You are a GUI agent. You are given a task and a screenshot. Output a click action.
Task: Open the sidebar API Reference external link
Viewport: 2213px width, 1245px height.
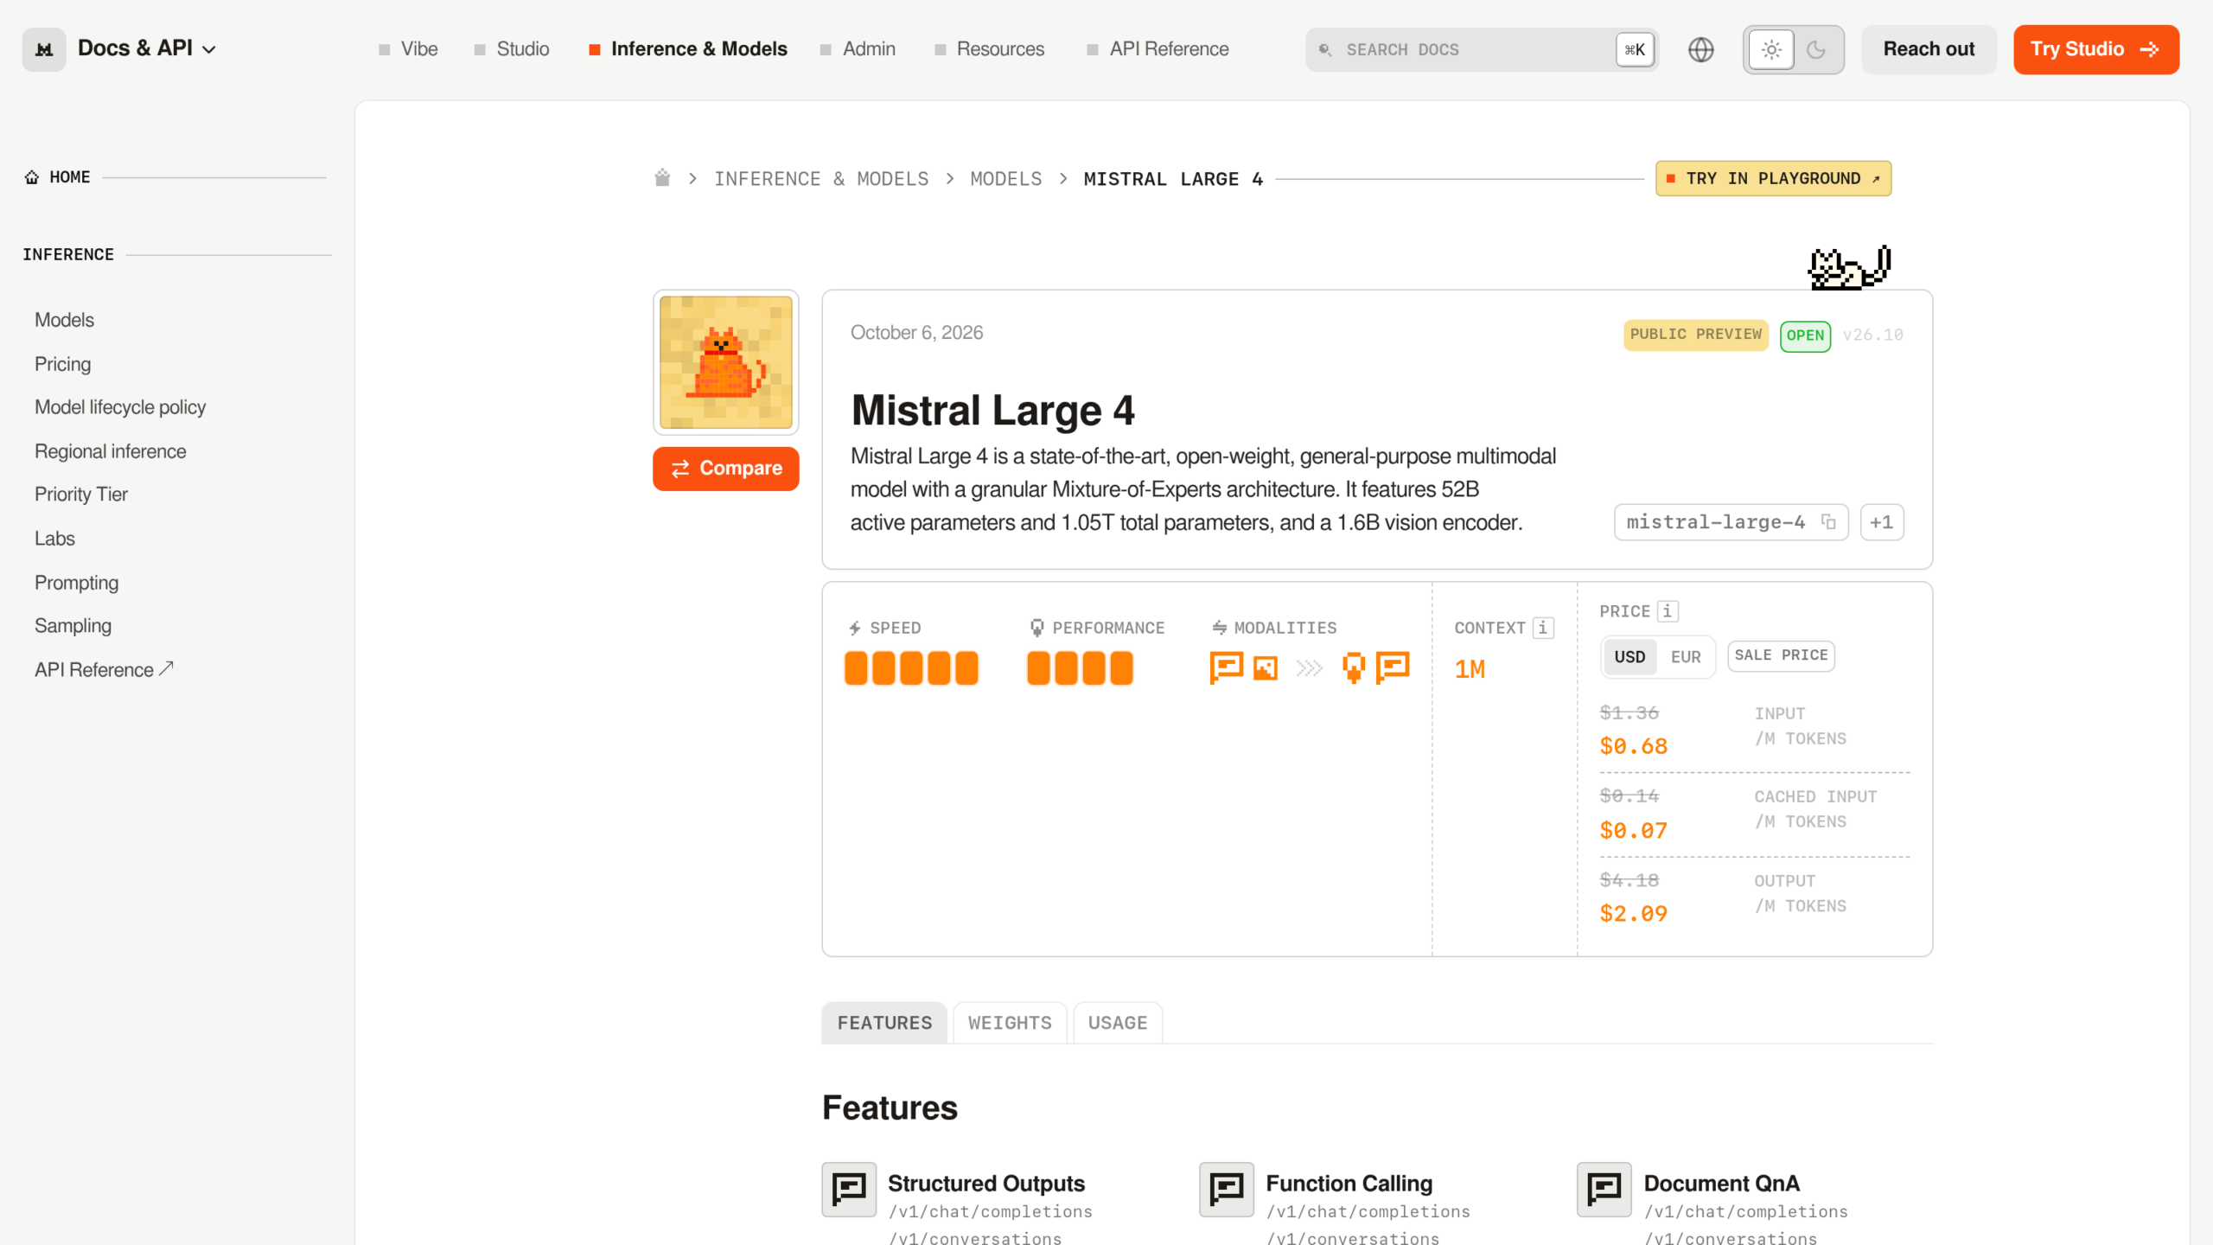tap(105, 669)
